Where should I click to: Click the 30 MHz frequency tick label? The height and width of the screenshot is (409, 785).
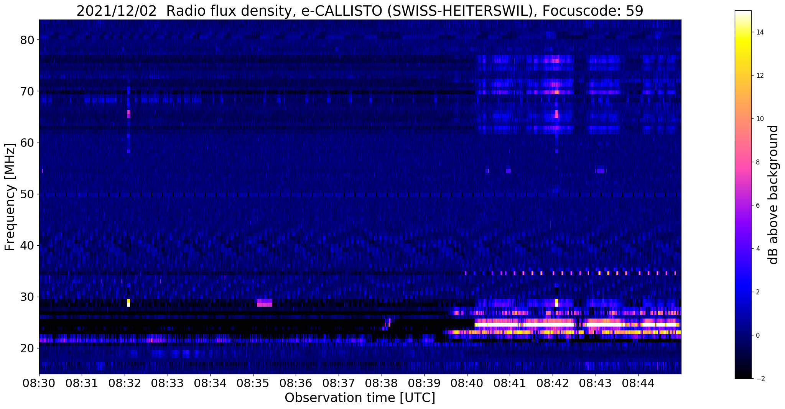27,297
